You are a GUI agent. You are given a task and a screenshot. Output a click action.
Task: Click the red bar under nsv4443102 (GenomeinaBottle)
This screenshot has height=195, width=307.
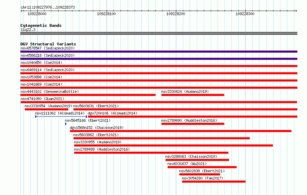point(88,95)
